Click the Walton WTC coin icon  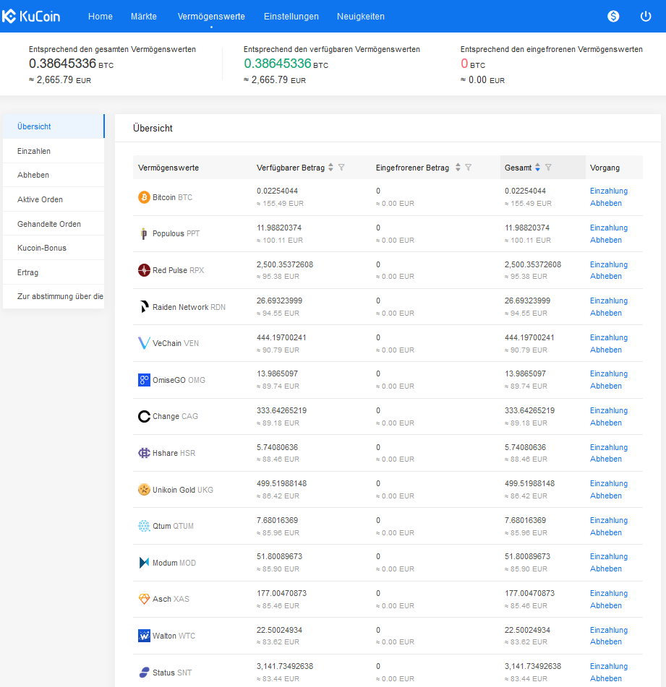click(144, 636)
